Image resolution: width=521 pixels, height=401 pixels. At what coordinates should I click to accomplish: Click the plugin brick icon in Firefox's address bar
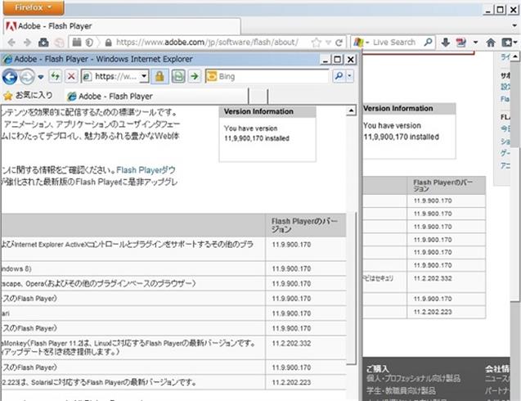[x=77, y=43]
